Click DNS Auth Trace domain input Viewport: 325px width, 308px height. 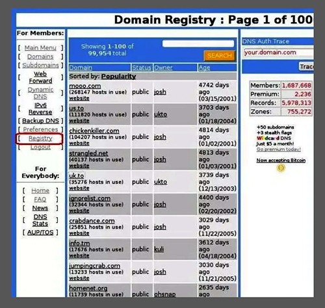tap(278, 53)
